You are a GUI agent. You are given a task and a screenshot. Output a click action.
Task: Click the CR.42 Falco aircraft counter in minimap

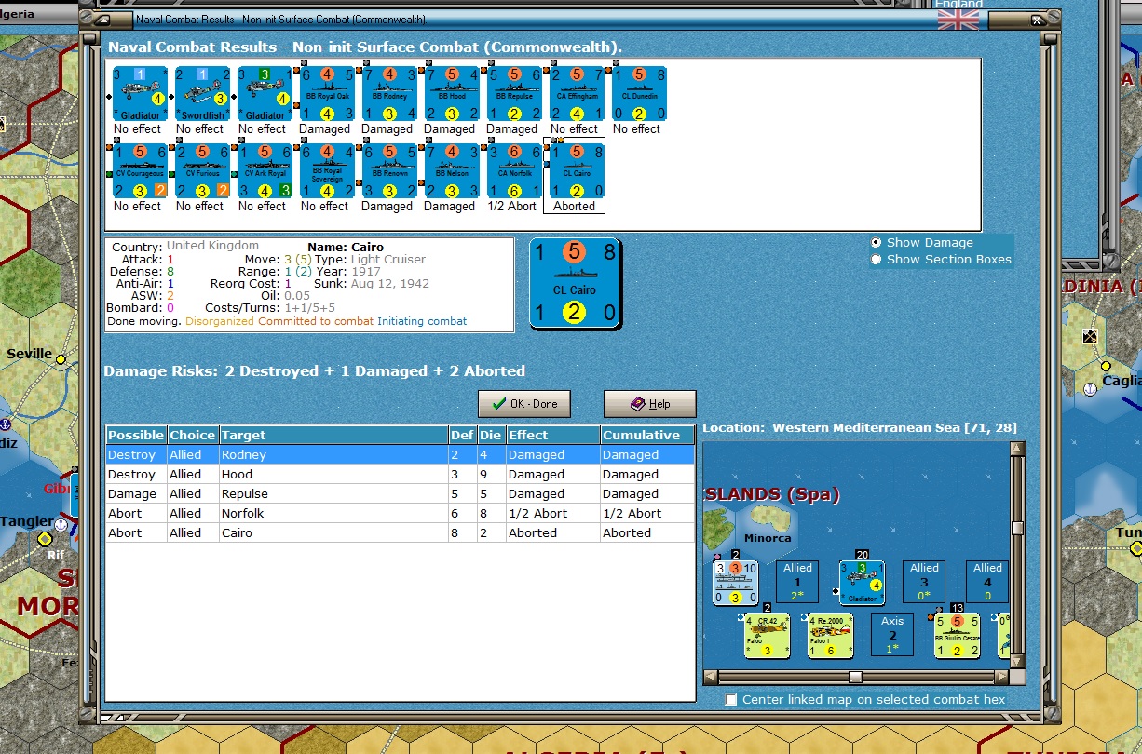[768, 635]
